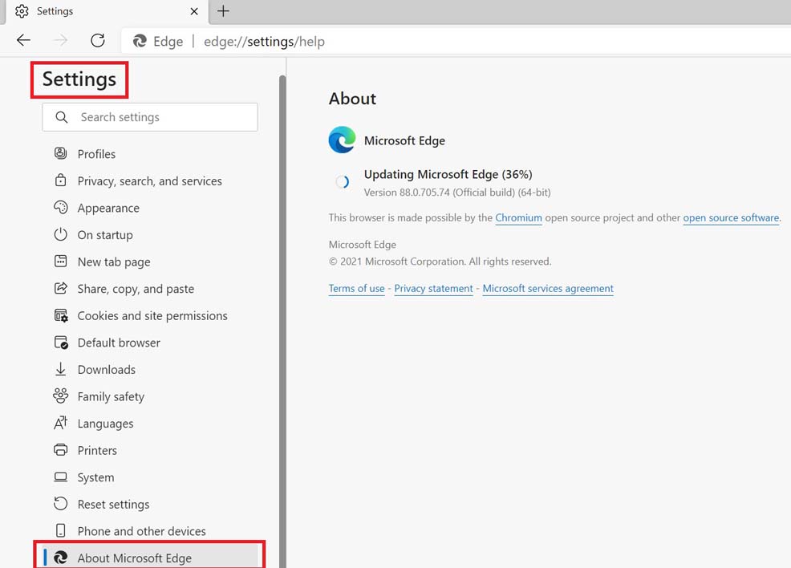
Task: Click the Search settings field
Action: pyautogui.click(x=149, y=117)
